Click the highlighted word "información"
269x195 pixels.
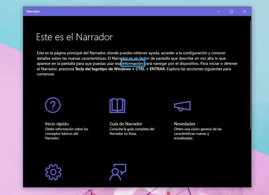tap(133, 64)
